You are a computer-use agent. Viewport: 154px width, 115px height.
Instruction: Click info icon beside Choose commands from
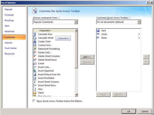point(59,18)
